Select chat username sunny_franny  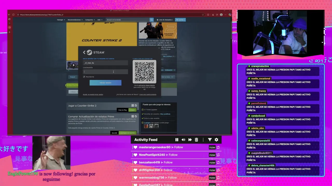259,91
